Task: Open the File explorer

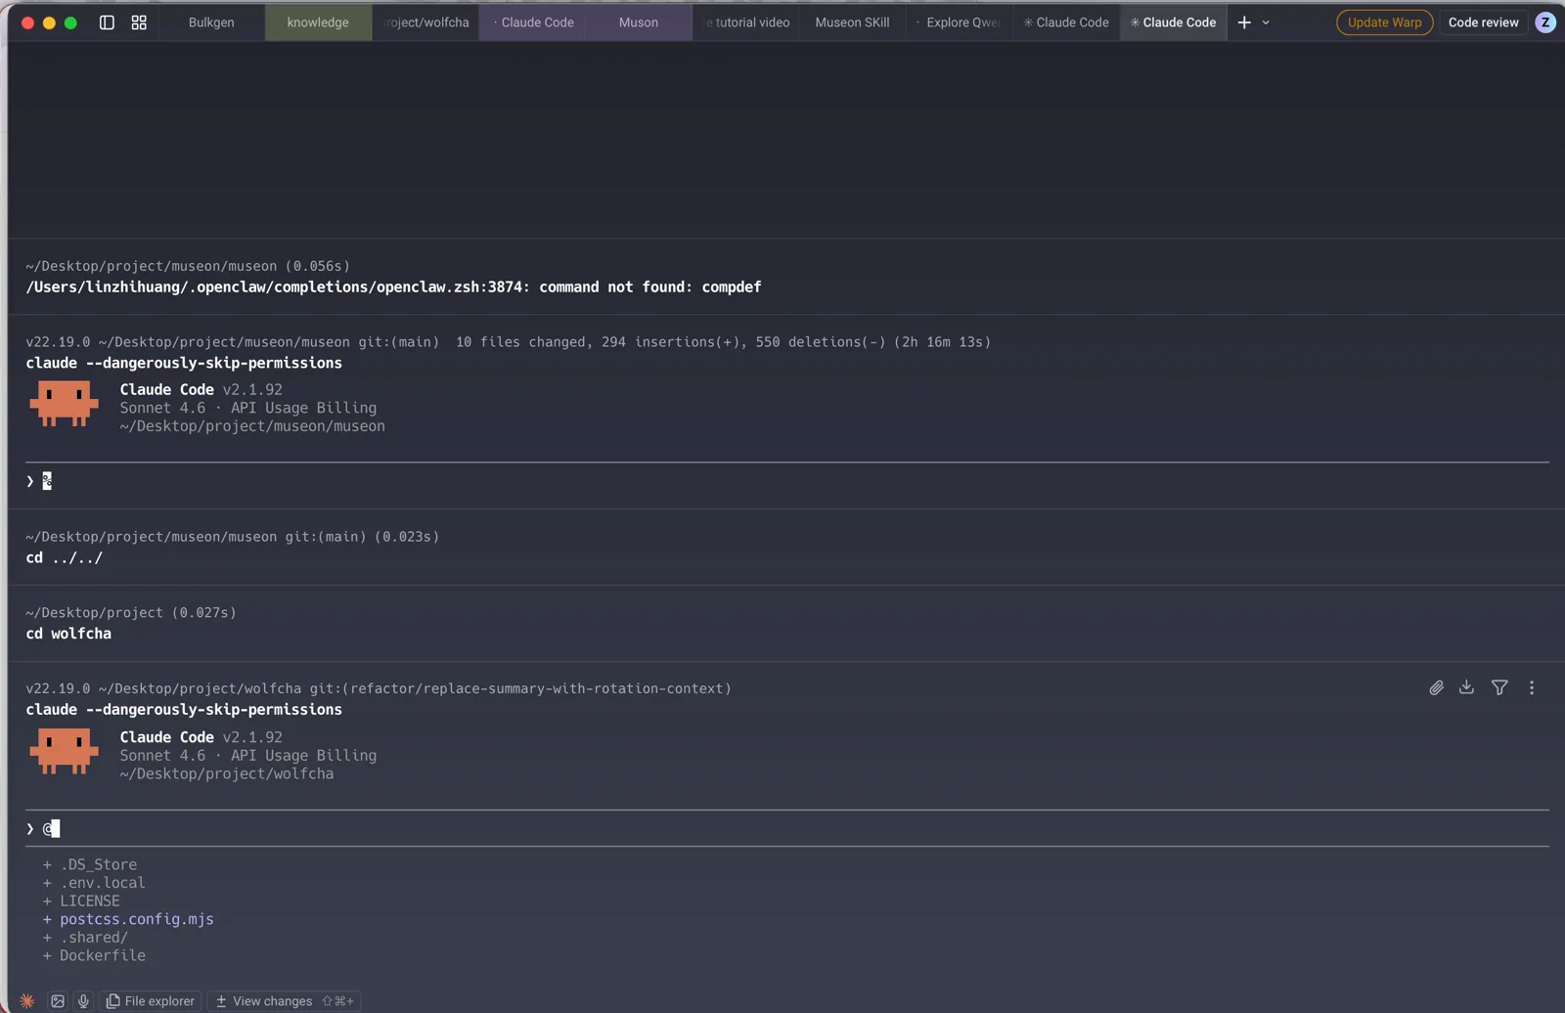Action: pos(151,1001)
